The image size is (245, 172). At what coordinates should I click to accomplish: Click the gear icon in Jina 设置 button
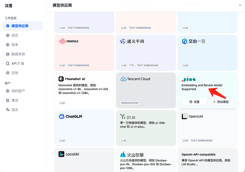point(191,102)
